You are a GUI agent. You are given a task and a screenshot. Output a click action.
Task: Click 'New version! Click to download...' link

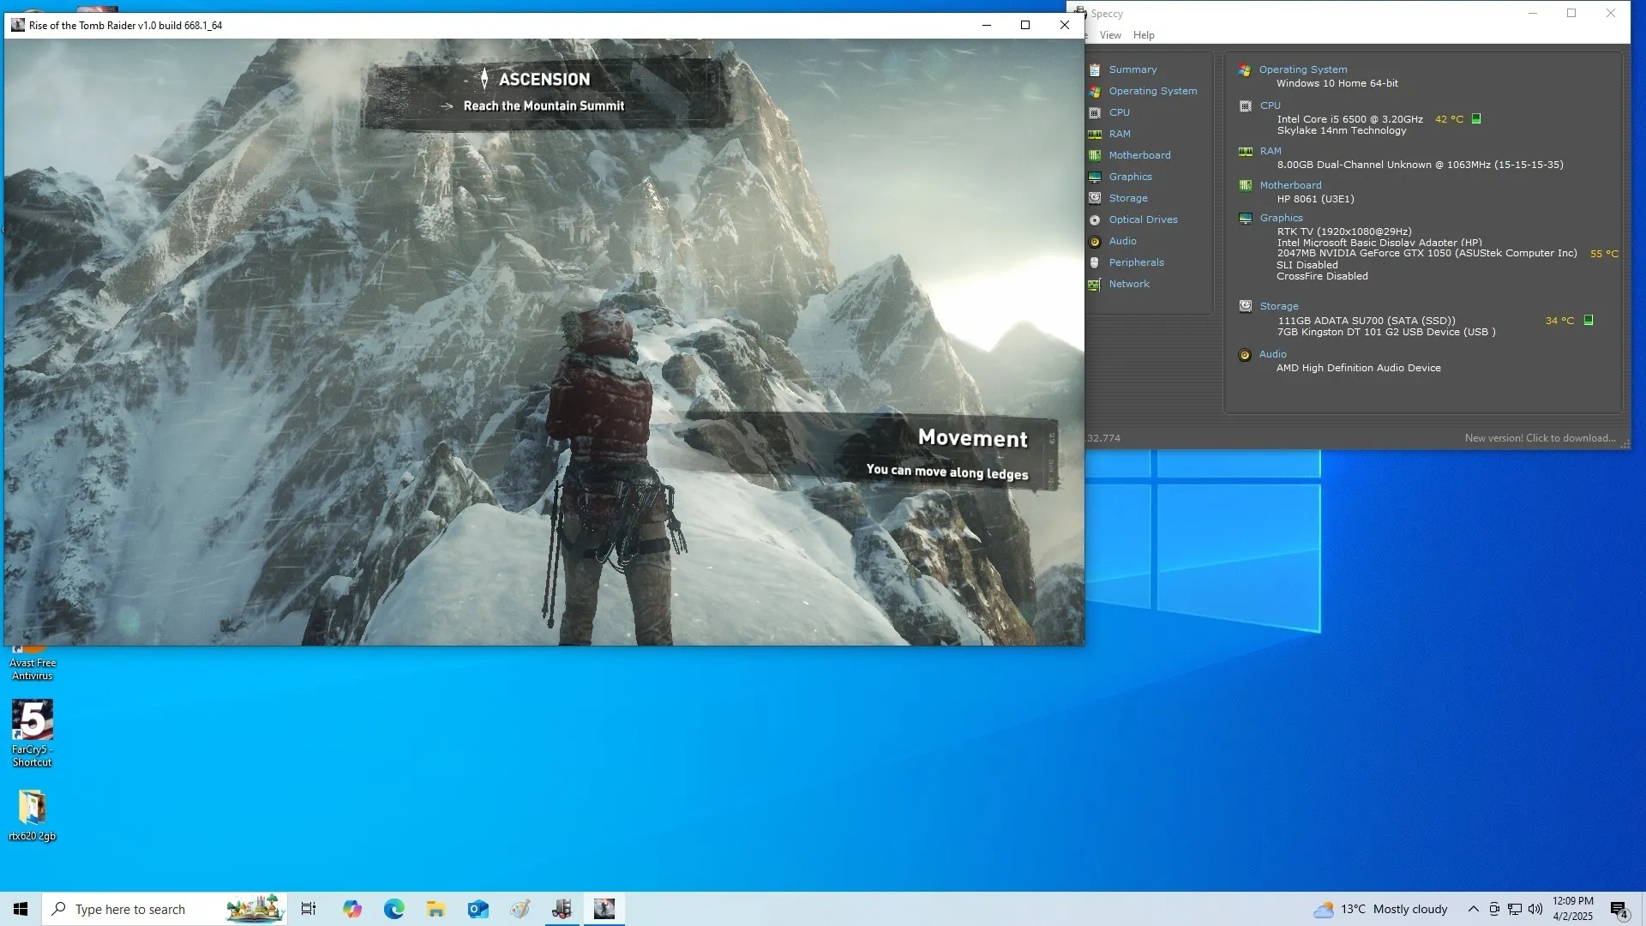1540,438
